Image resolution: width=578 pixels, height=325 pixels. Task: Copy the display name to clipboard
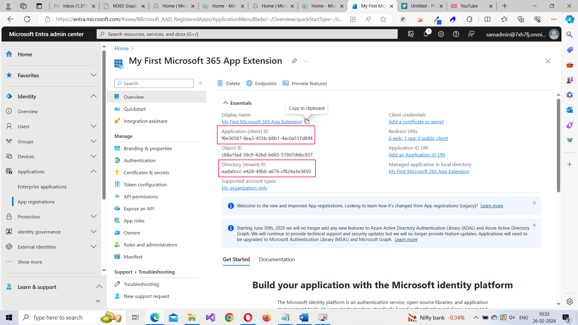(307, 121)
